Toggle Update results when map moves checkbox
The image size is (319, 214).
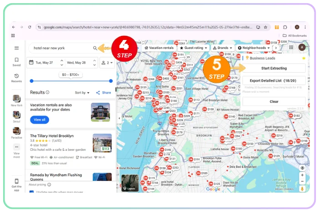[x=31, y=192]
